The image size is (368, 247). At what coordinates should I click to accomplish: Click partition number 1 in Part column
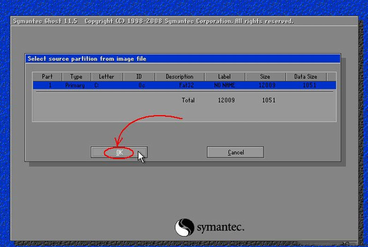tap(50, 86)
